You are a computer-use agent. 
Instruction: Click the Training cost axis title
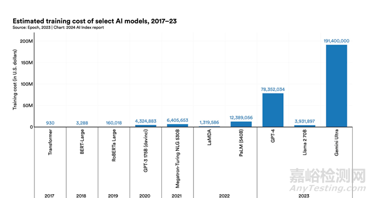15,79
